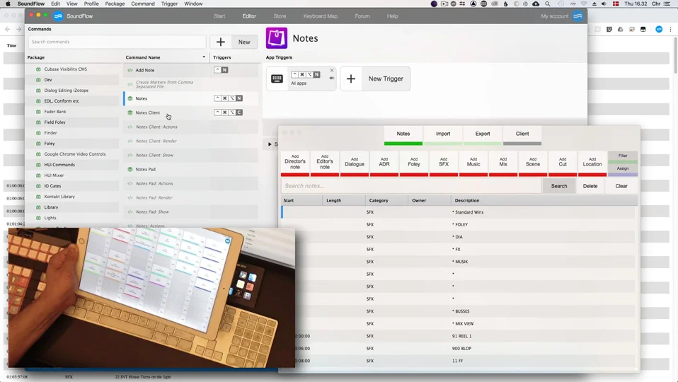Click the Add Note command code icon

pyautogui.click(x=130, y=70)
